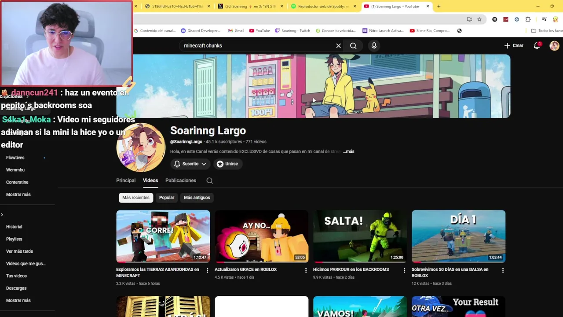Select the 'Más recientes' sort chip

136,198
